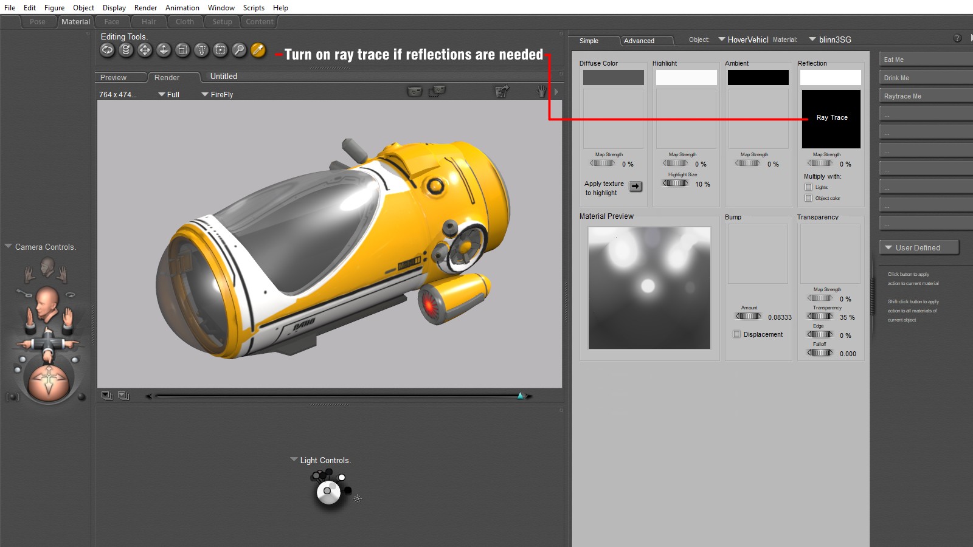Click the right hand camera icon
973x547 pixels.
(x=63, y=273)
